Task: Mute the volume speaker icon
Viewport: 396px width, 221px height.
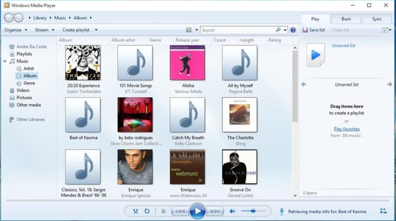Action: pyautogui.click(x=232, y=211)
